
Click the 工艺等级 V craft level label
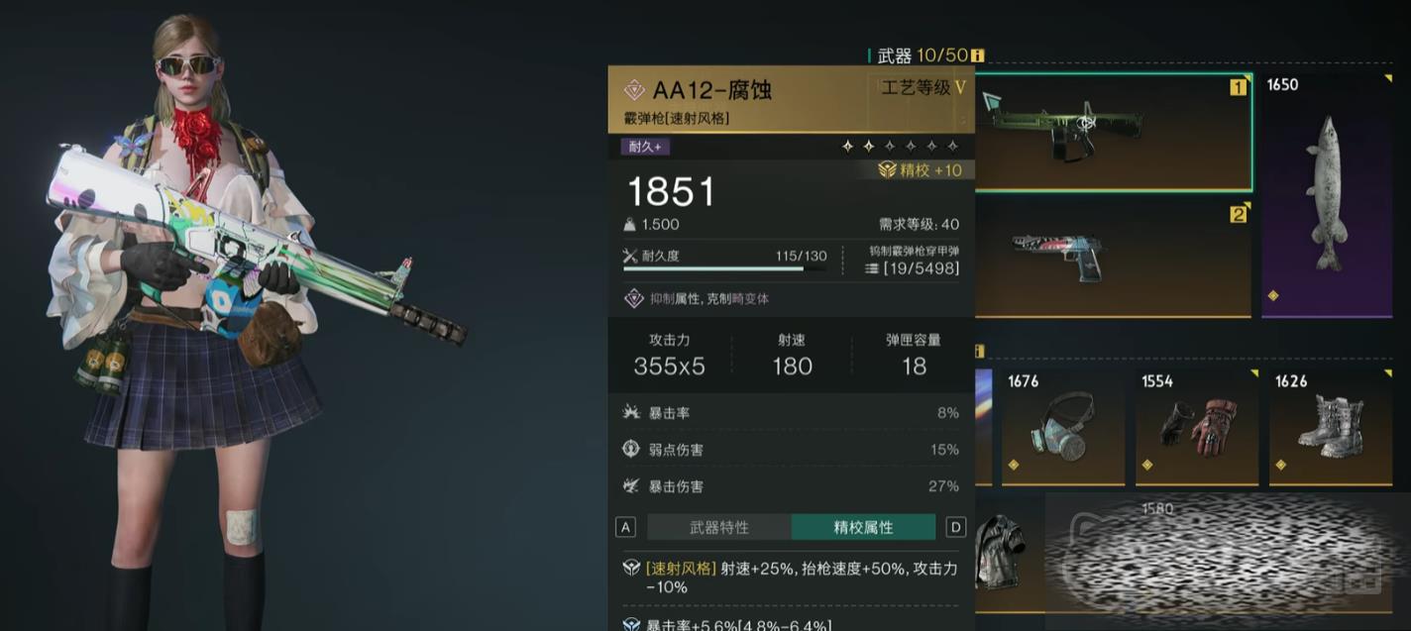click(x=923, y=88)
